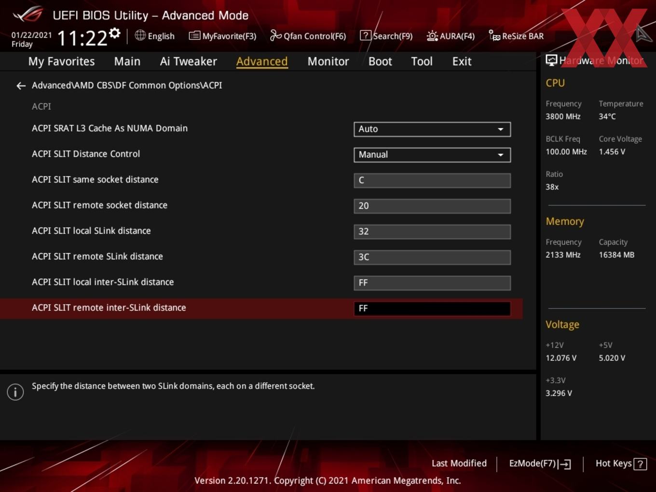Open Qfan Control(F6)
This screenshot has height=492, width=656.
pyautogui.click(x=308, y=36)
